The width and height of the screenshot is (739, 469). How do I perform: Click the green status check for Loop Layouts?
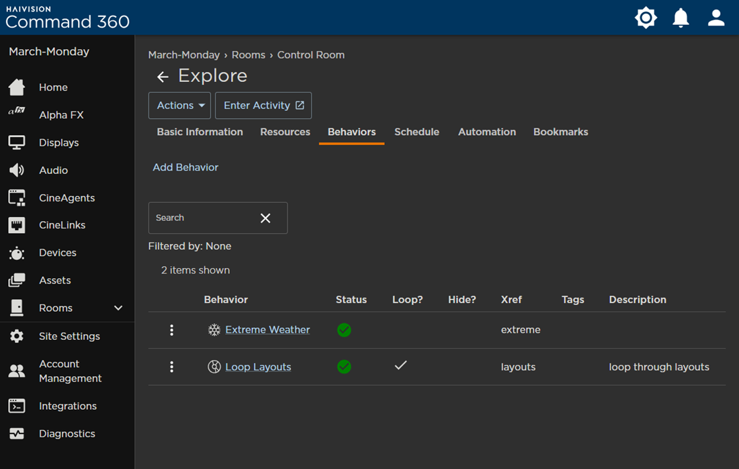coord(344,366)
